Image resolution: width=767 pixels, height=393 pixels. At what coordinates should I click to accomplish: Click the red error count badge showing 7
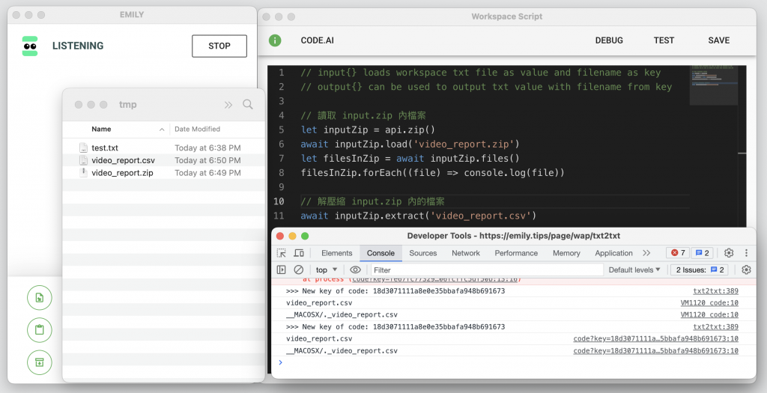click(678, 253)
